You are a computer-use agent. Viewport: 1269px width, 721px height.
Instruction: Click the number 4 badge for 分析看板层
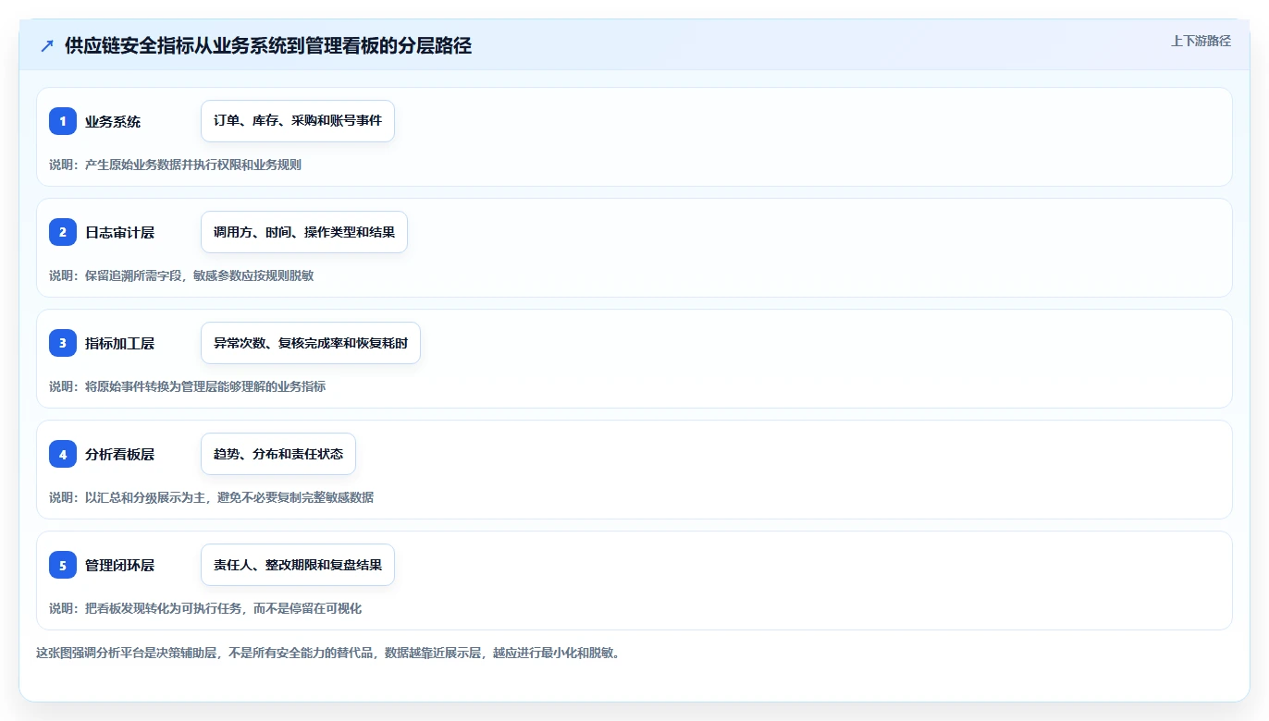click(63, 454)
